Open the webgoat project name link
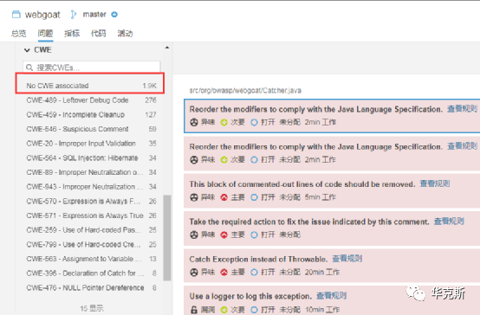 tap(42, 15)
